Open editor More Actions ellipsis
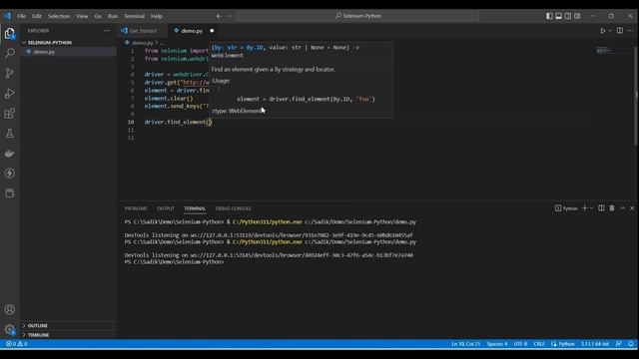Viewport: 639px width, 359px height. (630, 31)
